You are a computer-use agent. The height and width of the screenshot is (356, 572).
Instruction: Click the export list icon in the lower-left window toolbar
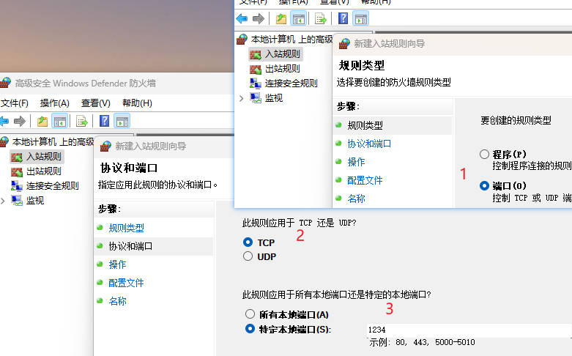tap(82, 121)
